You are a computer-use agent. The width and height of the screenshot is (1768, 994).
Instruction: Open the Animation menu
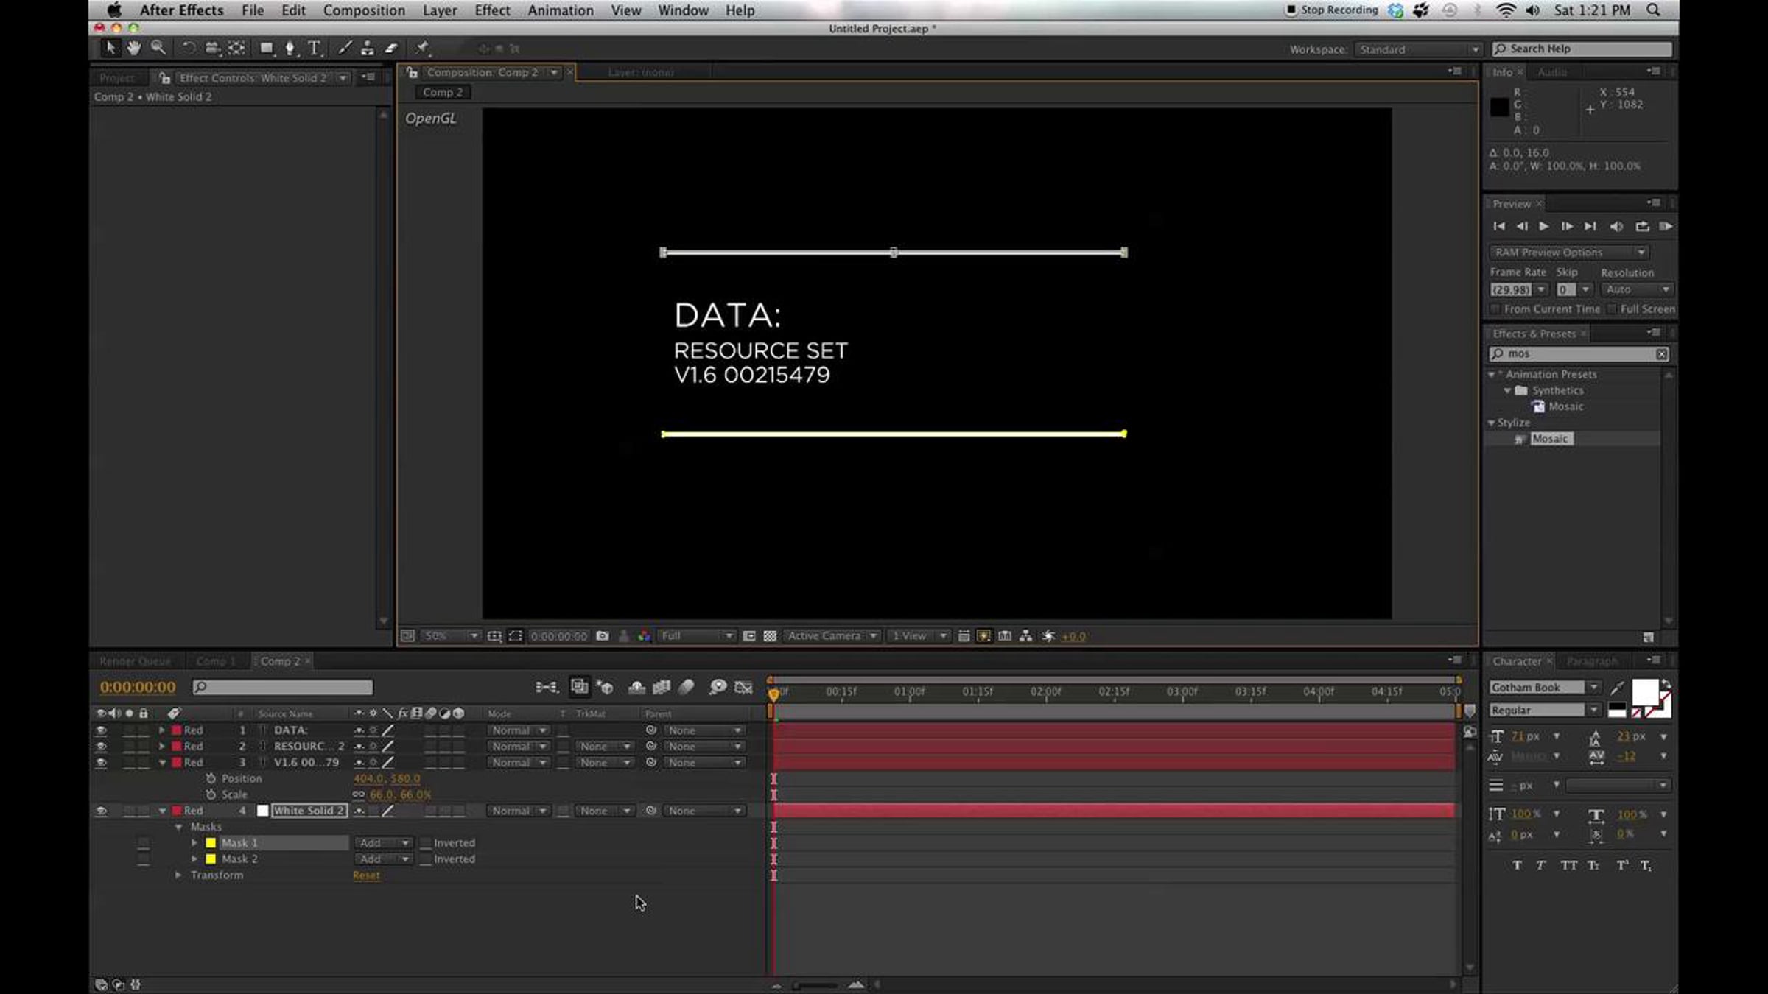click(560, 10)
